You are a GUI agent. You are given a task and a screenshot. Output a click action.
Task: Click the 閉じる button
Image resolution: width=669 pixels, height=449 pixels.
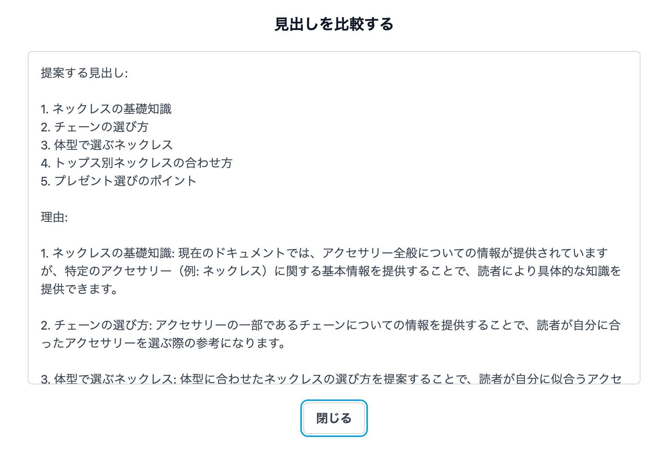tap(334, 418)
